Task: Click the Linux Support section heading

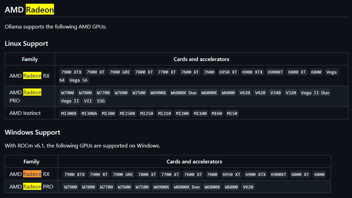Action: point(26,43)
